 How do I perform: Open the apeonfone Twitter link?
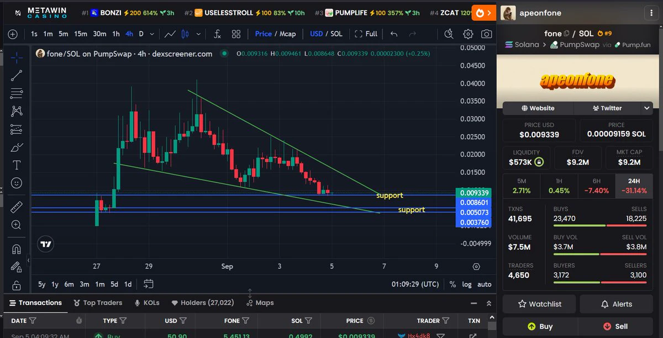click(607, 108)
